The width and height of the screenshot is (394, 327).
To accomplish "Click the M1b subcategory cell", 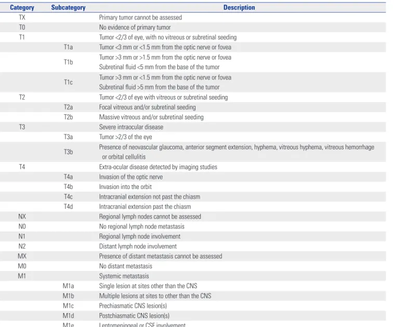I will (x=68, y=296).
